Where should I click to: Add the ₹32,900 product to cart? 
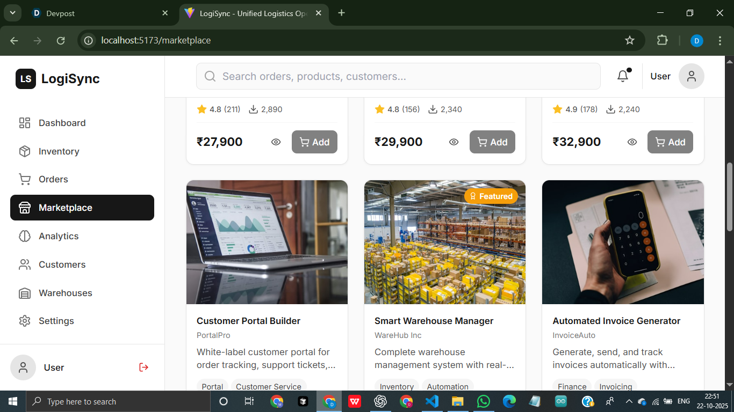[x=670, y=142]
